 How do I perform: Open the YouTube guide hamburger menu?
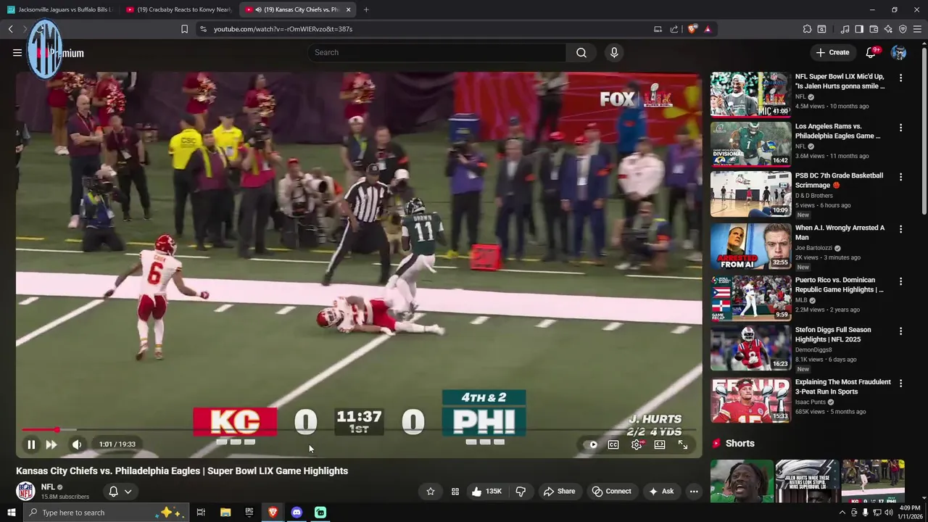pyautogui.click(x=17, y=52)
